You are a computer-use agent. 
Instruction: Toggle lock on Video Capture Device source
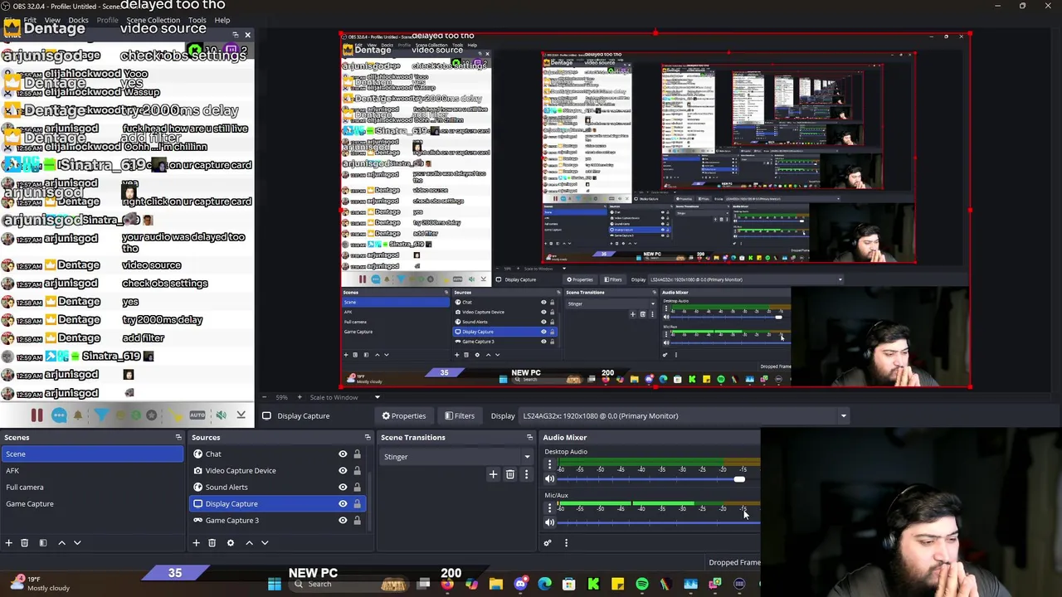[358, 471]
